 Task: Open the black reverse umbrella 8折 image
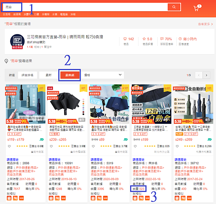68,104
